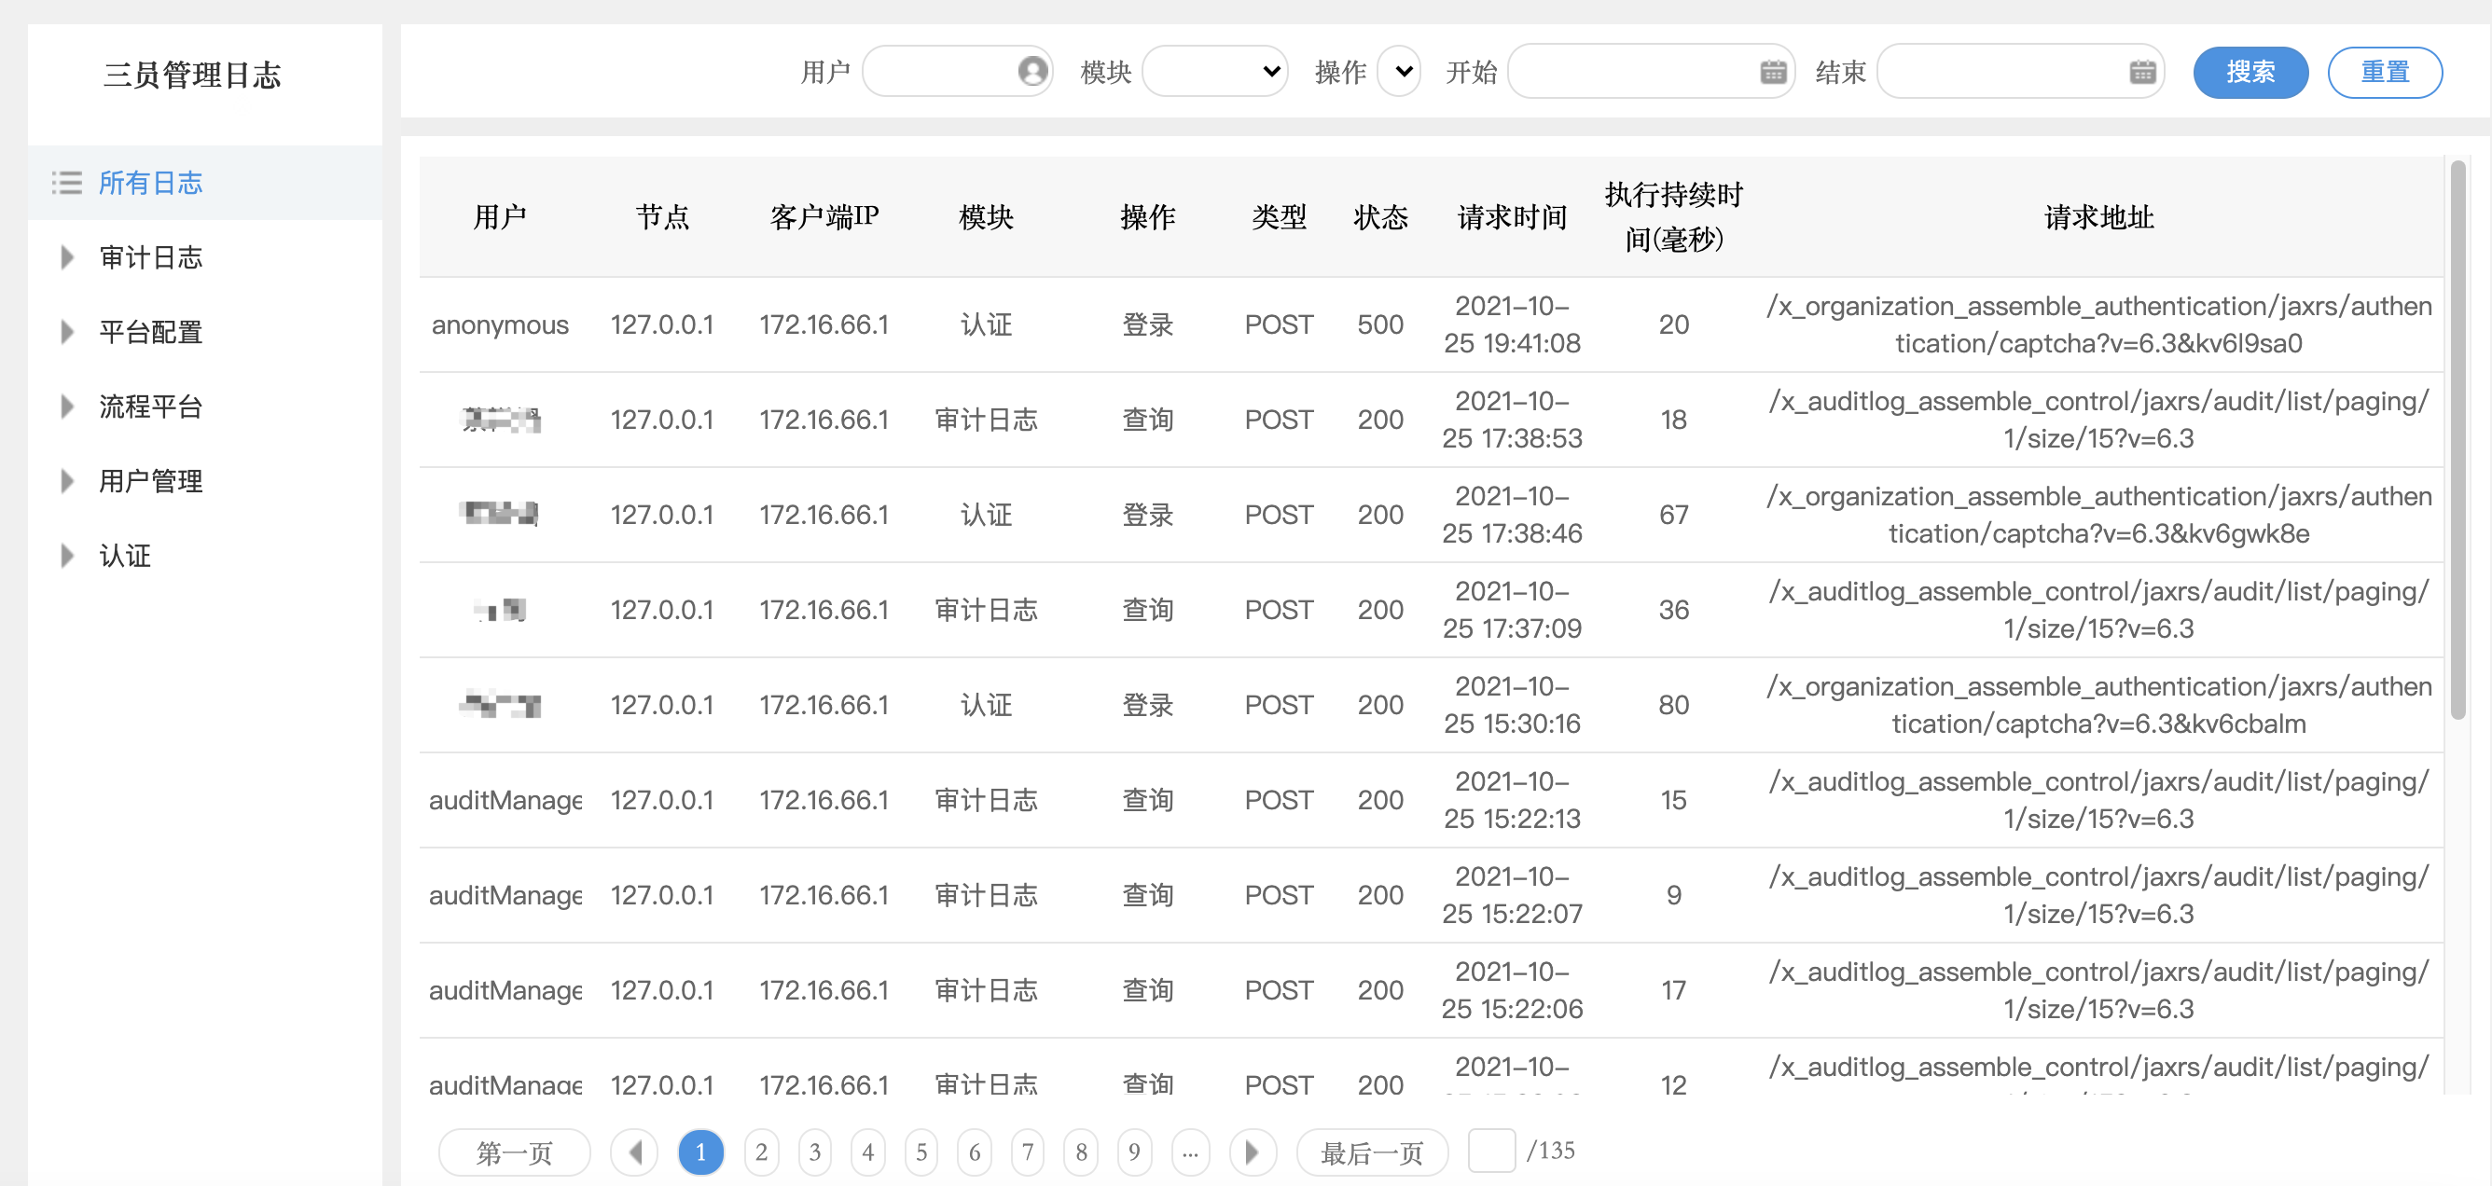This screenshot has height=1186, width=2492.
Task: Open the 模块 dropdown
Action: pos(1214,71)
